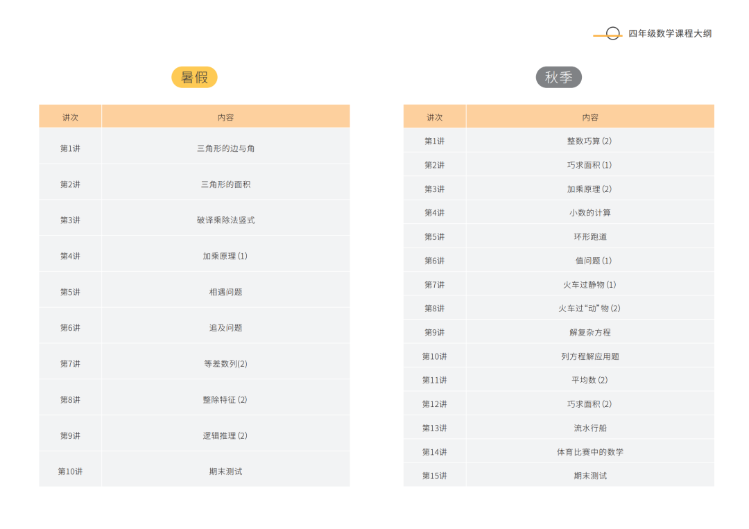Viewport: 749px width, 529px height.
Task: Click the 相遇问题 lesson cell
Action: (x=225, y=292)
